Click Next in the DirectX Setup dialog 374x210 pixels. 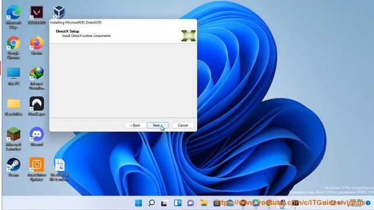tap(157, 125)
